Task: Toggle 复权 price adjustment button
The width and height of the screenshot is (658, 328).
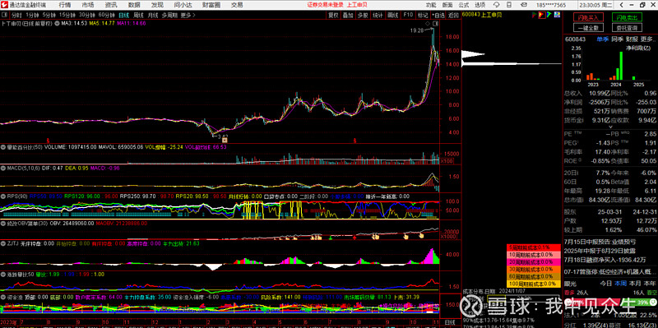Action: [x=333, y=15]
